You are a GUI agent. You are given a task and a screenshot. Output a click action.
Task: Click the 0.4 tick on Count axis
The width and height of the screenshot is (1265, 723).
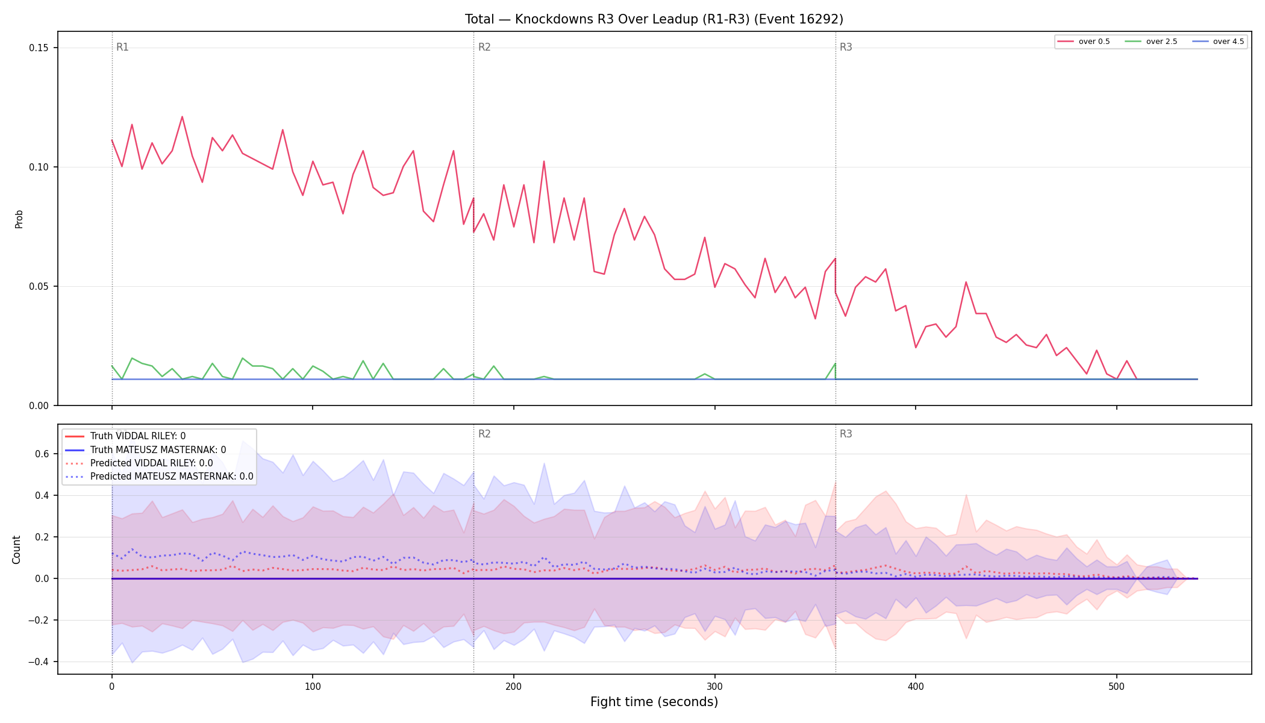click(42, 496)
